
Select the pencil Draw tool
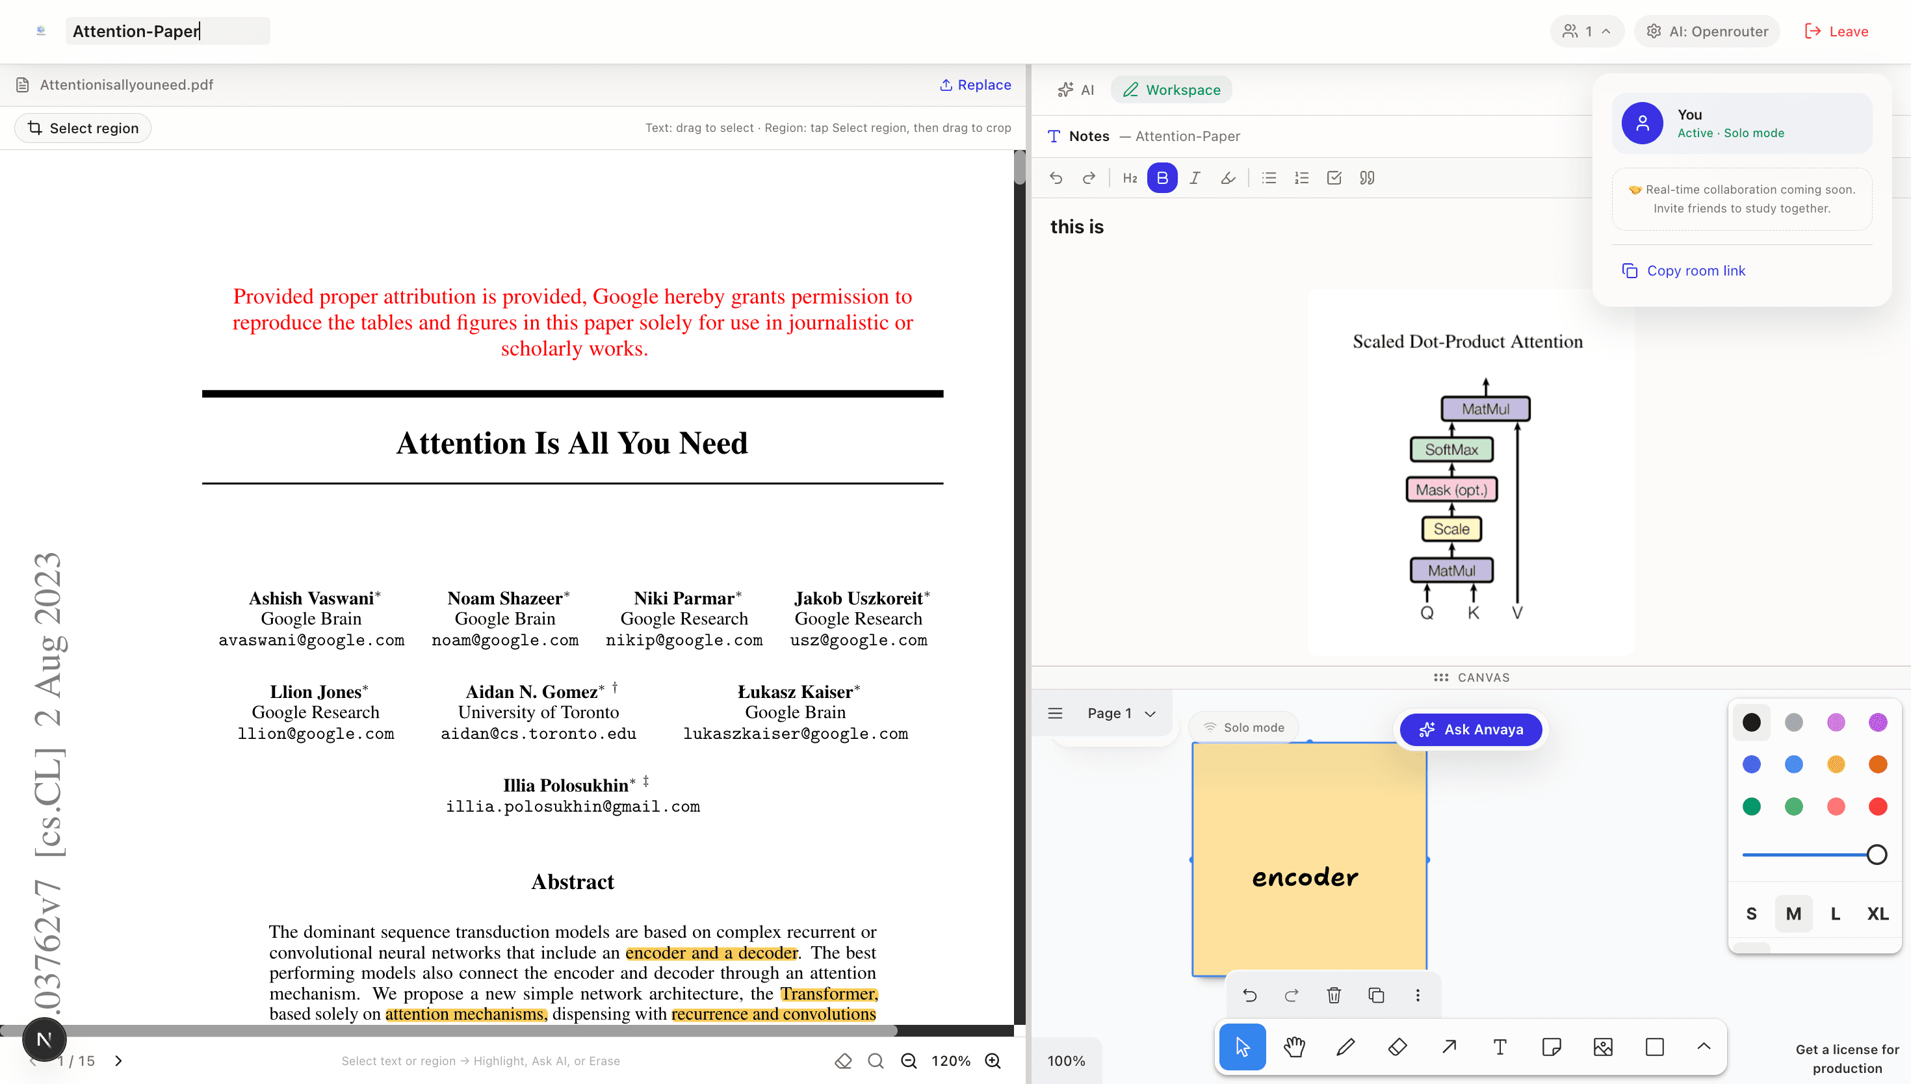coord(1346,1047)
